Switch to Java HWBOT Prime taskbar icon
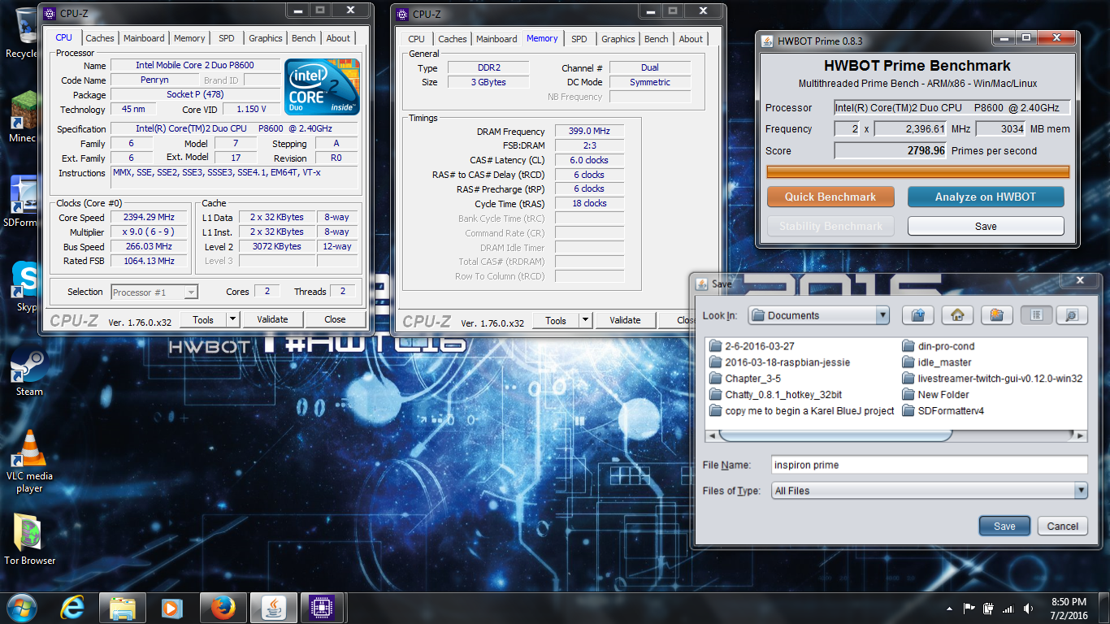The image size is (1110, 624). 273,608
